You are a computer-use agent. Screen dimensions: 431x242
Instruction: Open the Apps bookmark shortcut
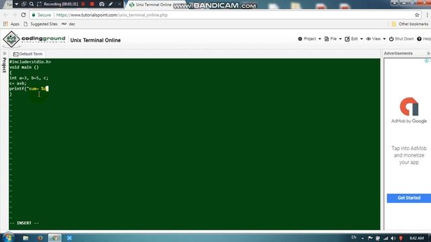(11, 24)
